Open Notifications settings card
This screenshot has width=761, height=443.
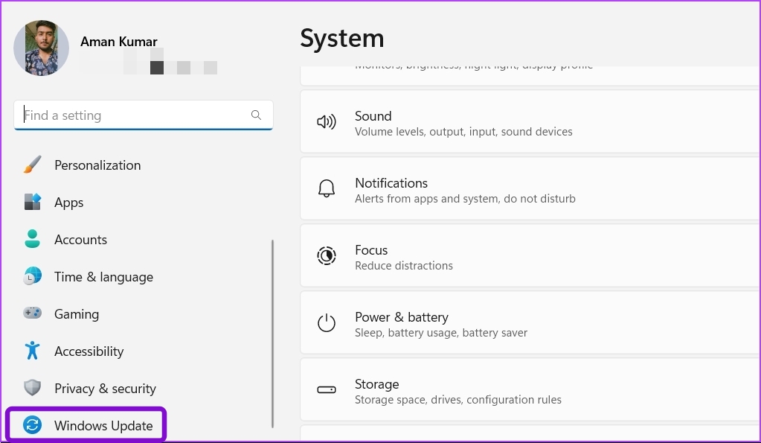[530, 188]
